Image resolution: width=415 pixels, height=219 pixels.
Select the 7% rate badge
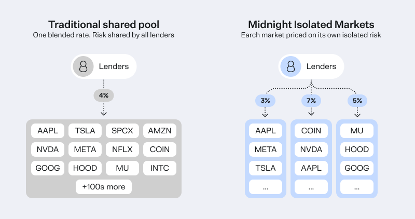311,101
